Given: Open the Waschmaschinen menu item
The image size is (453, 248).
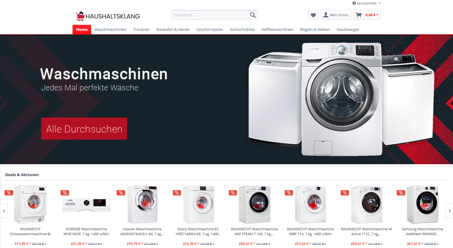Looking at the screenshot, I should click(x=110, y=30).
